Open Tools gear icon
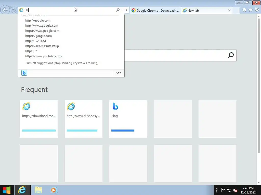This screenshot has height=195, width=261. [x=257, y=10]
